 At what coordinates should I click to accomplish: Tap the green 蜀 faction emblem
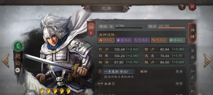[x=18, y=46]
